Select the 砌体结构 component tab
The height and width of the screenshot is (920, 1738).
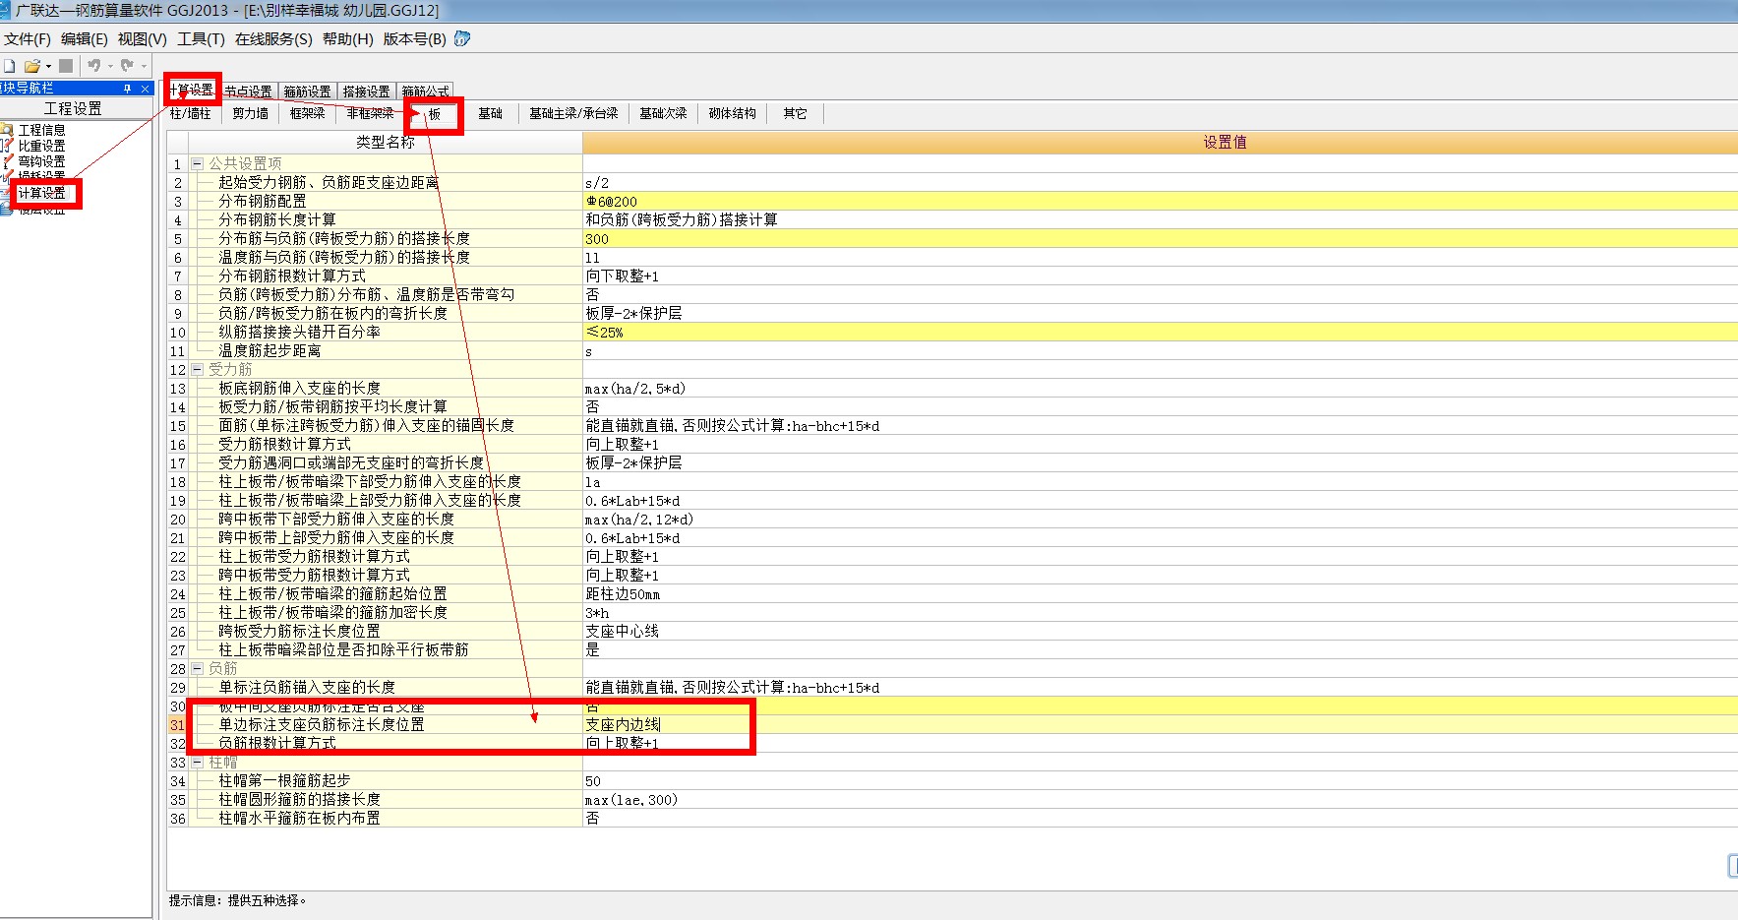(x=733, y=113)
